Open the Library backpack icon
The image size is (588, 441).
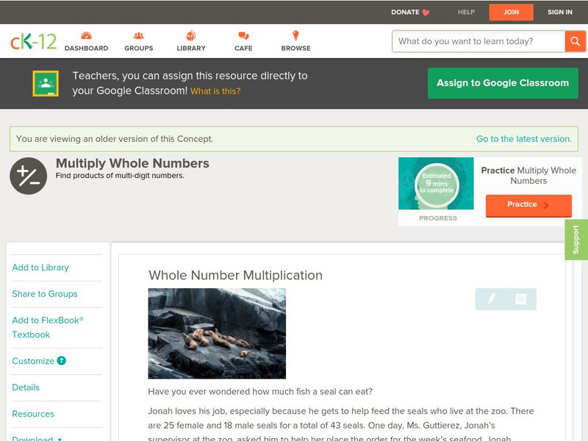point(191,36)
